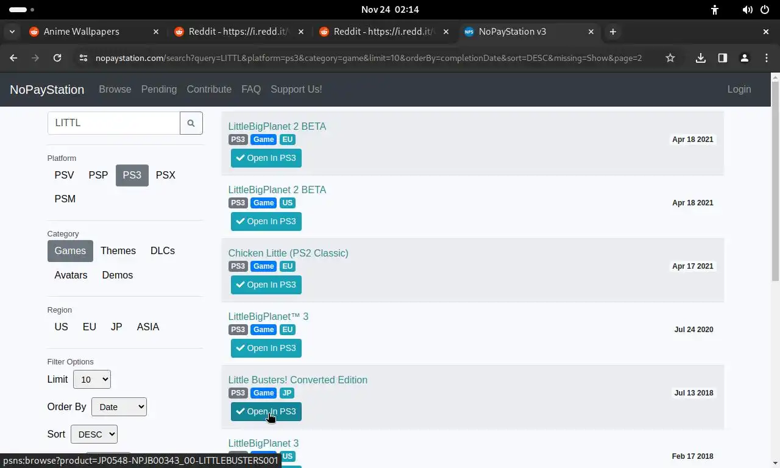This screenshot has height=468, width=780.
Task: Open LittleBigPlanet 2 BETA EU title link
Action: pyautogui.click(x=277, y=126)
